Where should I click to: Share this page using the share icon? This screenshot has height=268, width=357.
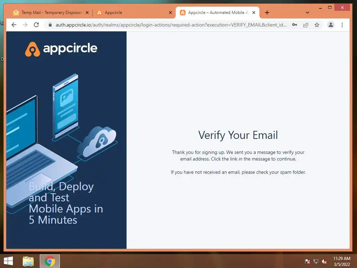coord(306,25)
